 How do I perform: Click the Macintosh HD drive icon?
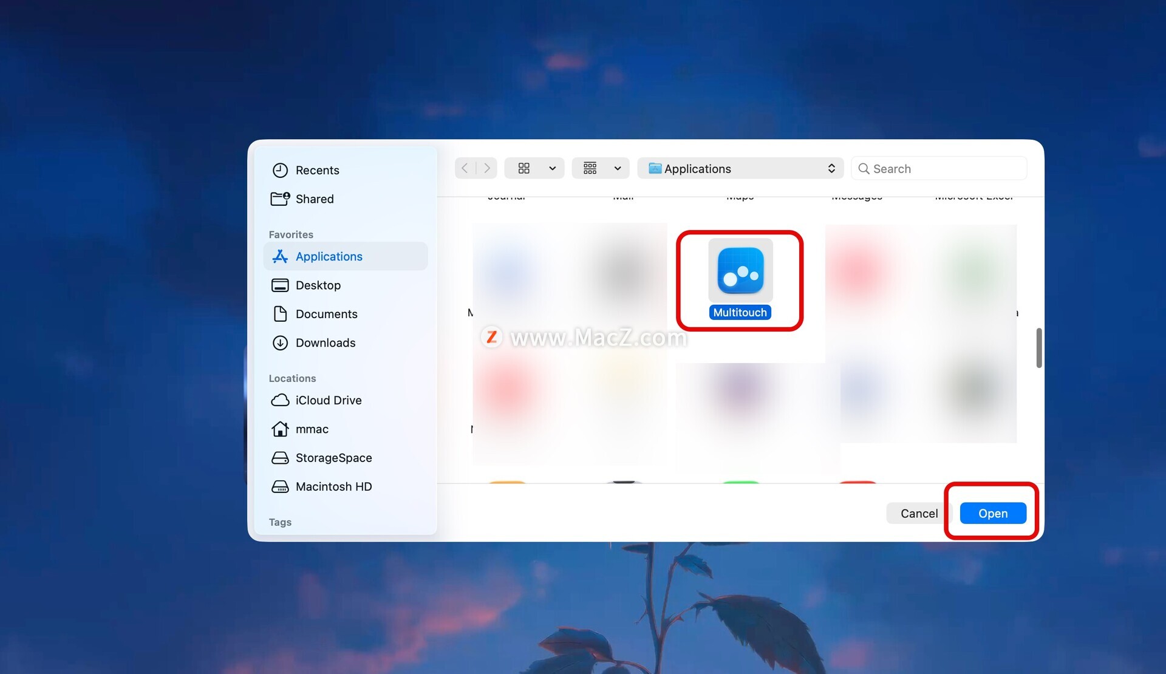280,486
